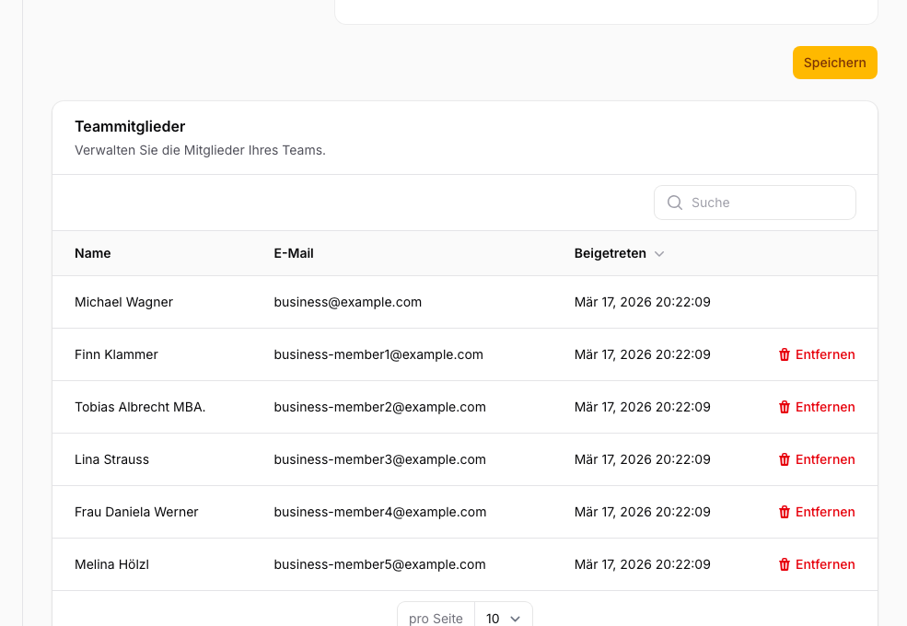Click the sort chevron next to Beigetreten
The image size is (907, 626).
coord(659,253)
